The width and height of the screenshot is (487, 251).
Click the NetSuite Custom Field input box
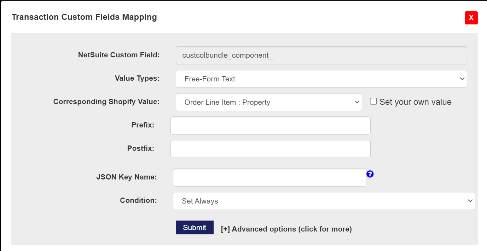point(321,56)
